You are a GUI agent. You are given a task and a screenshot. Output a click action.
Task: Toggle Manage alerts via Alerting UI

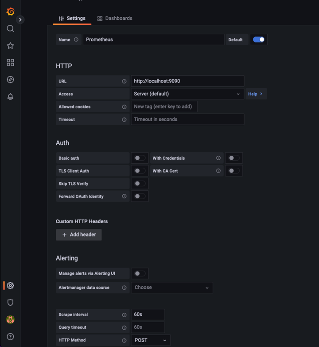140,274
